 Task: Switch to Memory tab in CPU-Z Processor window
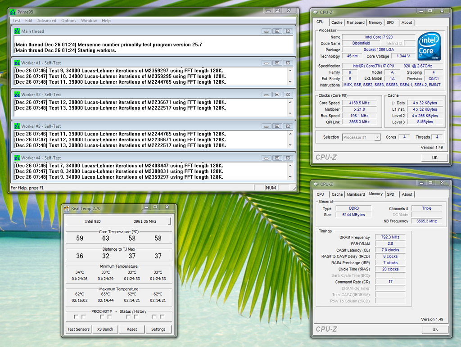(375, 23)
